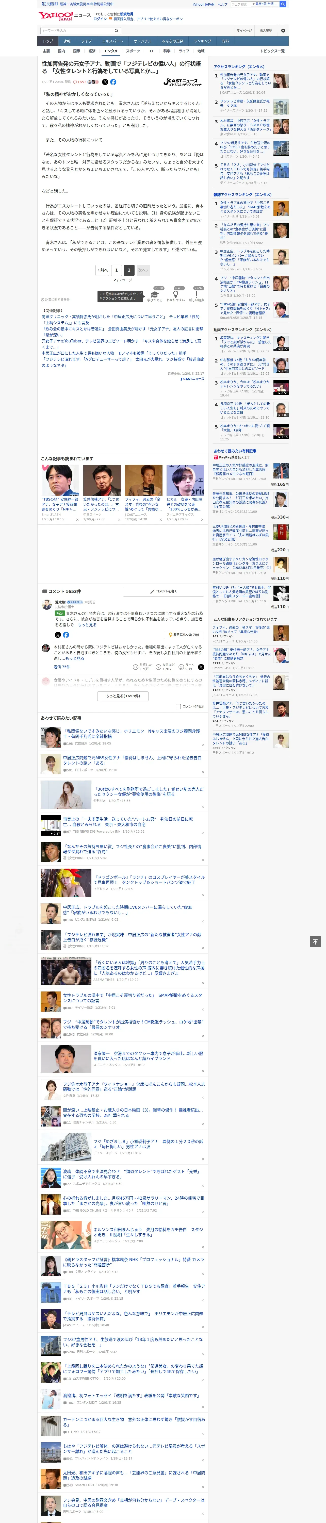Open the 阪神・淡路大震災30年 disaster notice link

pyautogui.click(x=76, y=4)
